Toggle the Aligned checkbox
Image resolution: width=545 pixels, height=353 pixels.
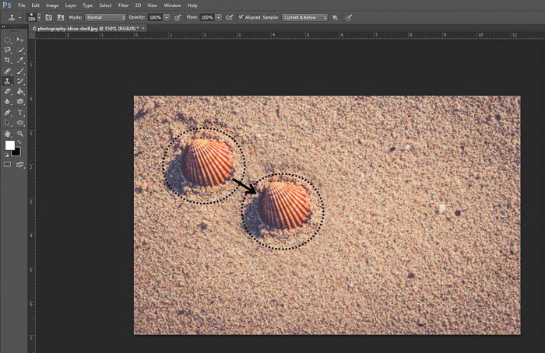point(241,17)
